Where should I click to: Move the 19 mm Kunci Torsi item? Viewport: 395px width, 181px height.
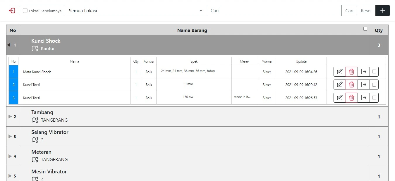364,85
